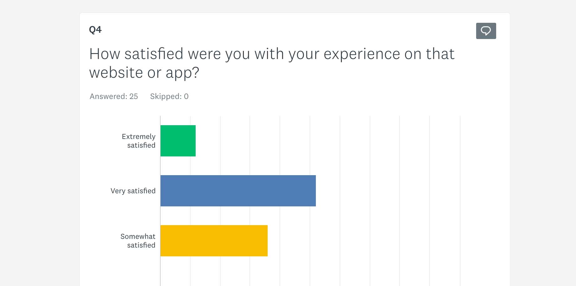576x286 pixels.
Task: Click the yellow Somewhat satisfied bar
Action: click(x=214, y=241)
